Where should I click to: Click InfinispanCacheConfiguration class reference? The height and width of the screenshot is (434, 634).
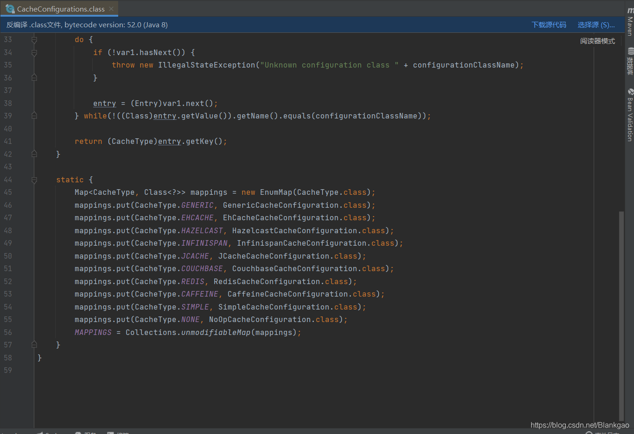[302, 243]
